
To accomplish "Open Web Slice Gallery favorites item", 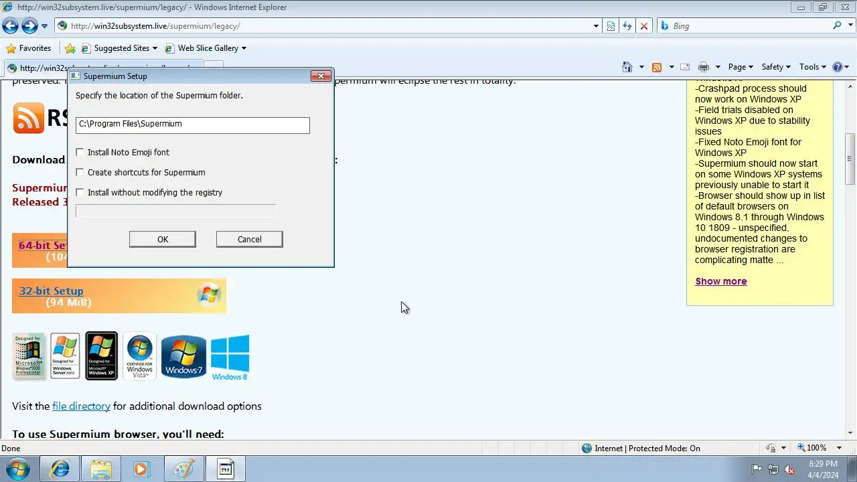I will pyautogui.click(x=206, y=48).
